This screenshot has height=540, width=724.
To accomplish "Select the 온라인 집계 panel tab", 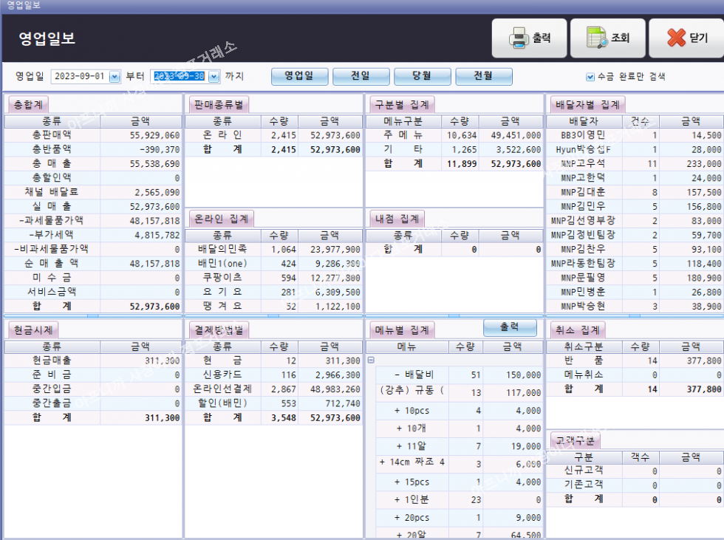I will [222, 218].
